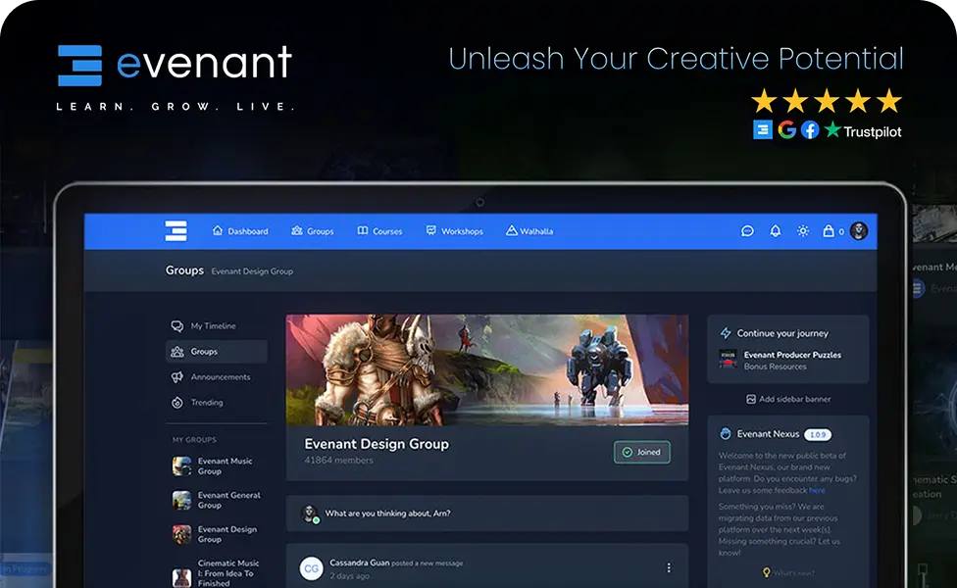Select My Timeline in the sidebar
Viewport: 957px width, 588px height.
tap(216, 326)
